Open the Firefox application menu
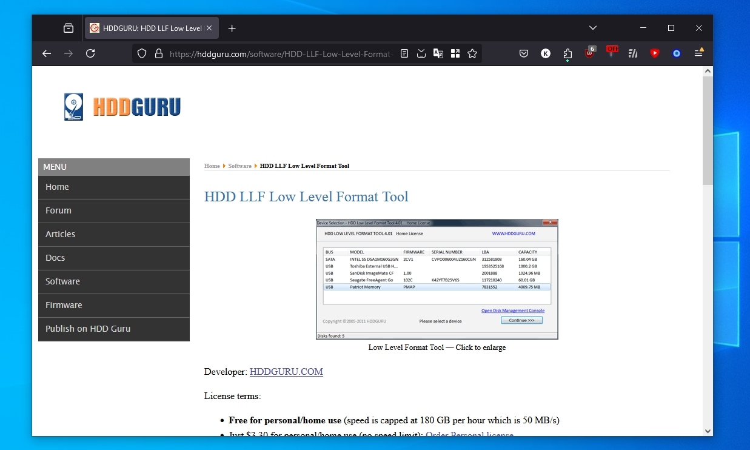The width and height of the screenshot is (750, 450). point(698,53)
